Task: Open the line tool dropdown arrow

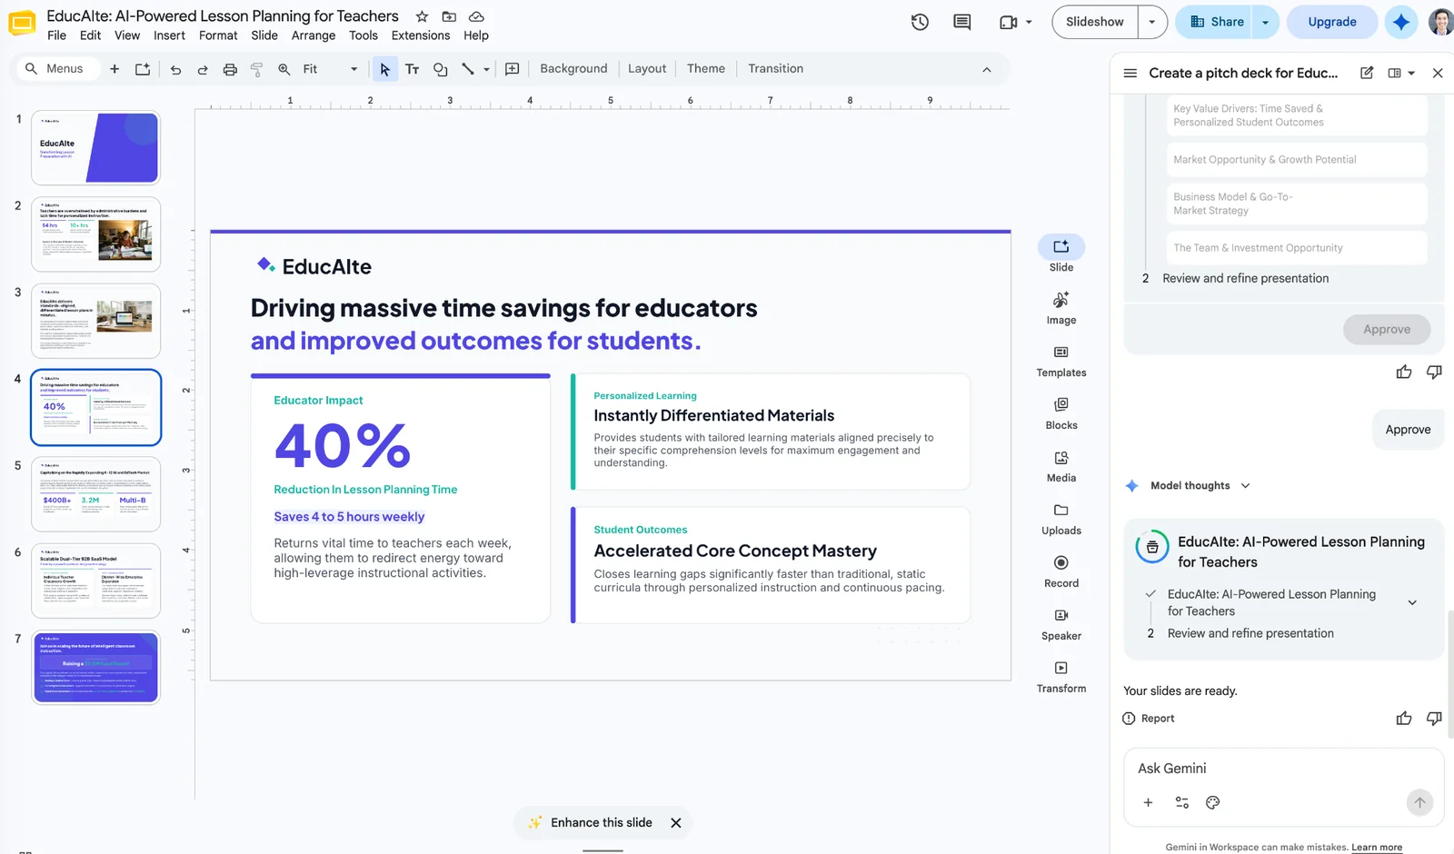Action: click(486, 69)
